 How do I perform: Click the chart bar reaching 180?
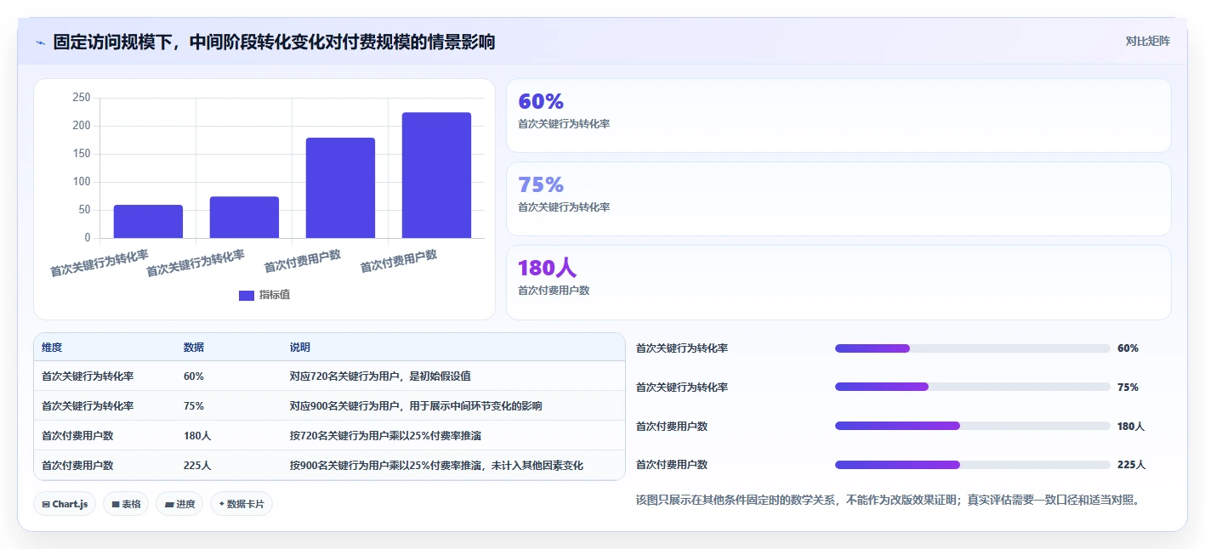coord(340,188)
